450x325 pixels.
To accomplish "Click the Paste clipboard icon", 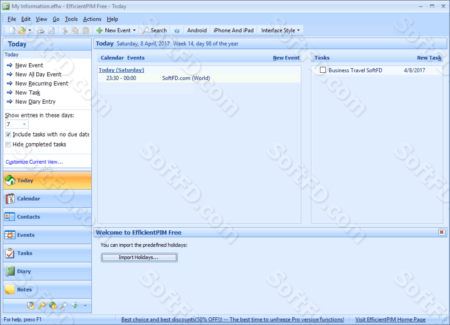I will tap(86, 31).
